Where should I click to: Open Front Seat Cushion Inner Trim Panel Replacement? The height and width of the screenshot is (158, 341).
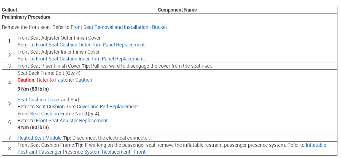pos(90,59)
